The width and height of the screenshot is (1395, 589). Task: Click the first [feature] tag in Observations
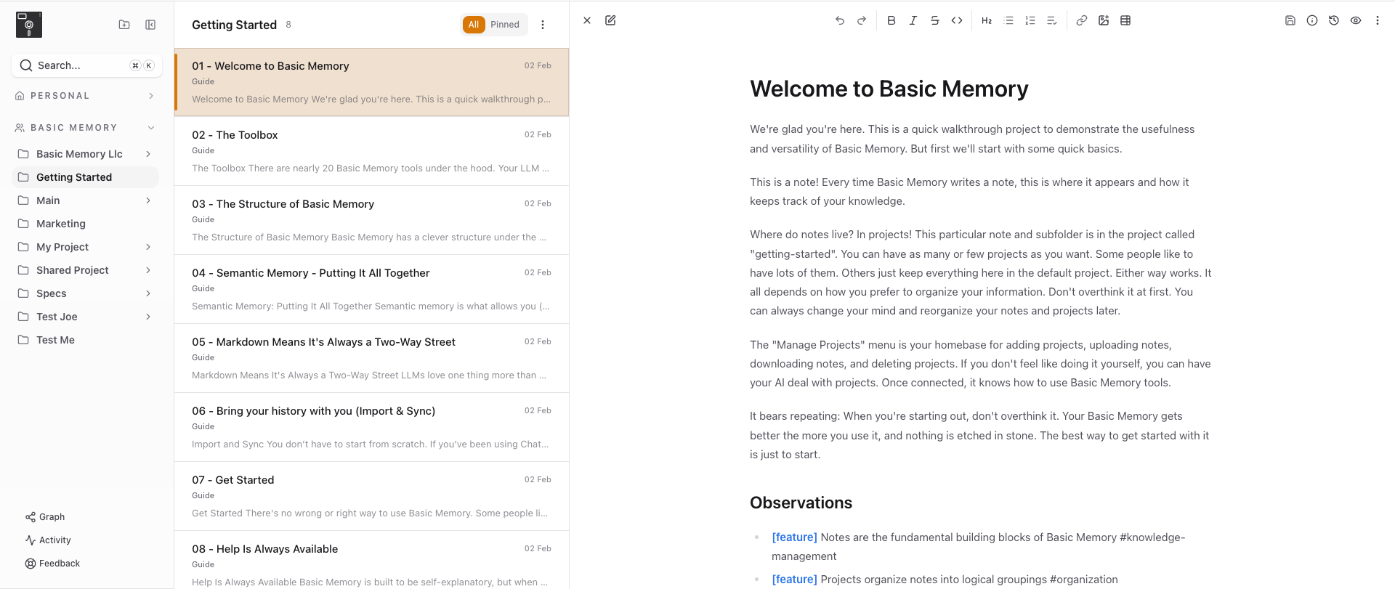point(794,537)
